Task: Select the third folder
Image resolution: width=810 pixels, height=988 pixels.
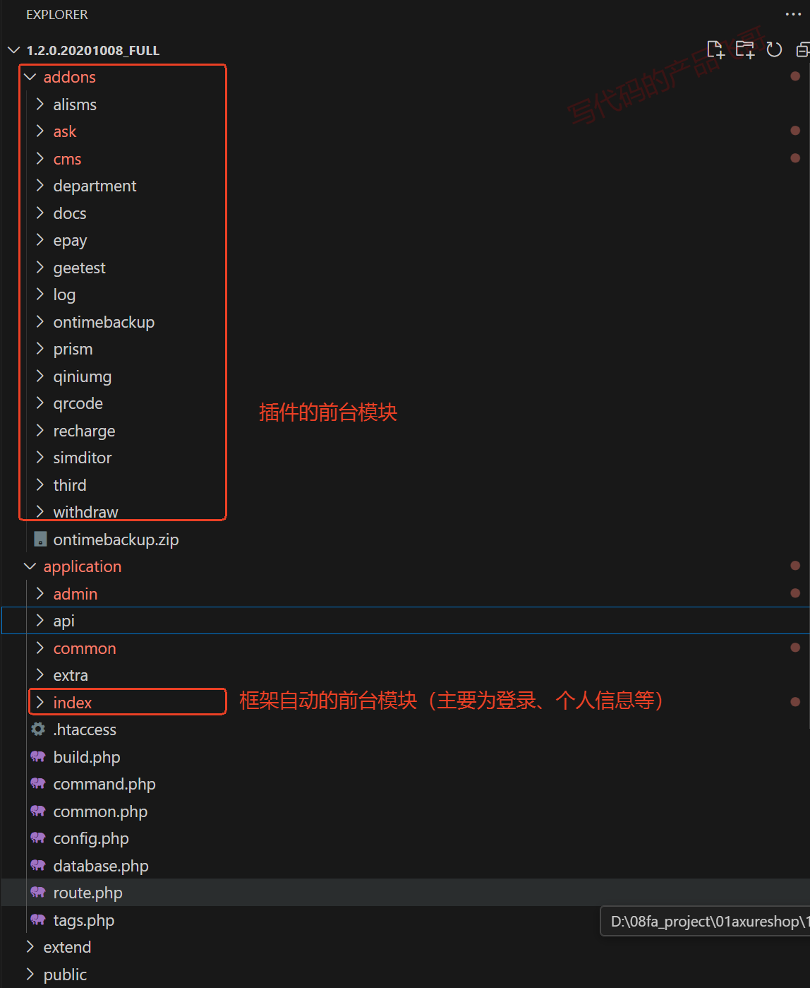Action: click(70, 485)
